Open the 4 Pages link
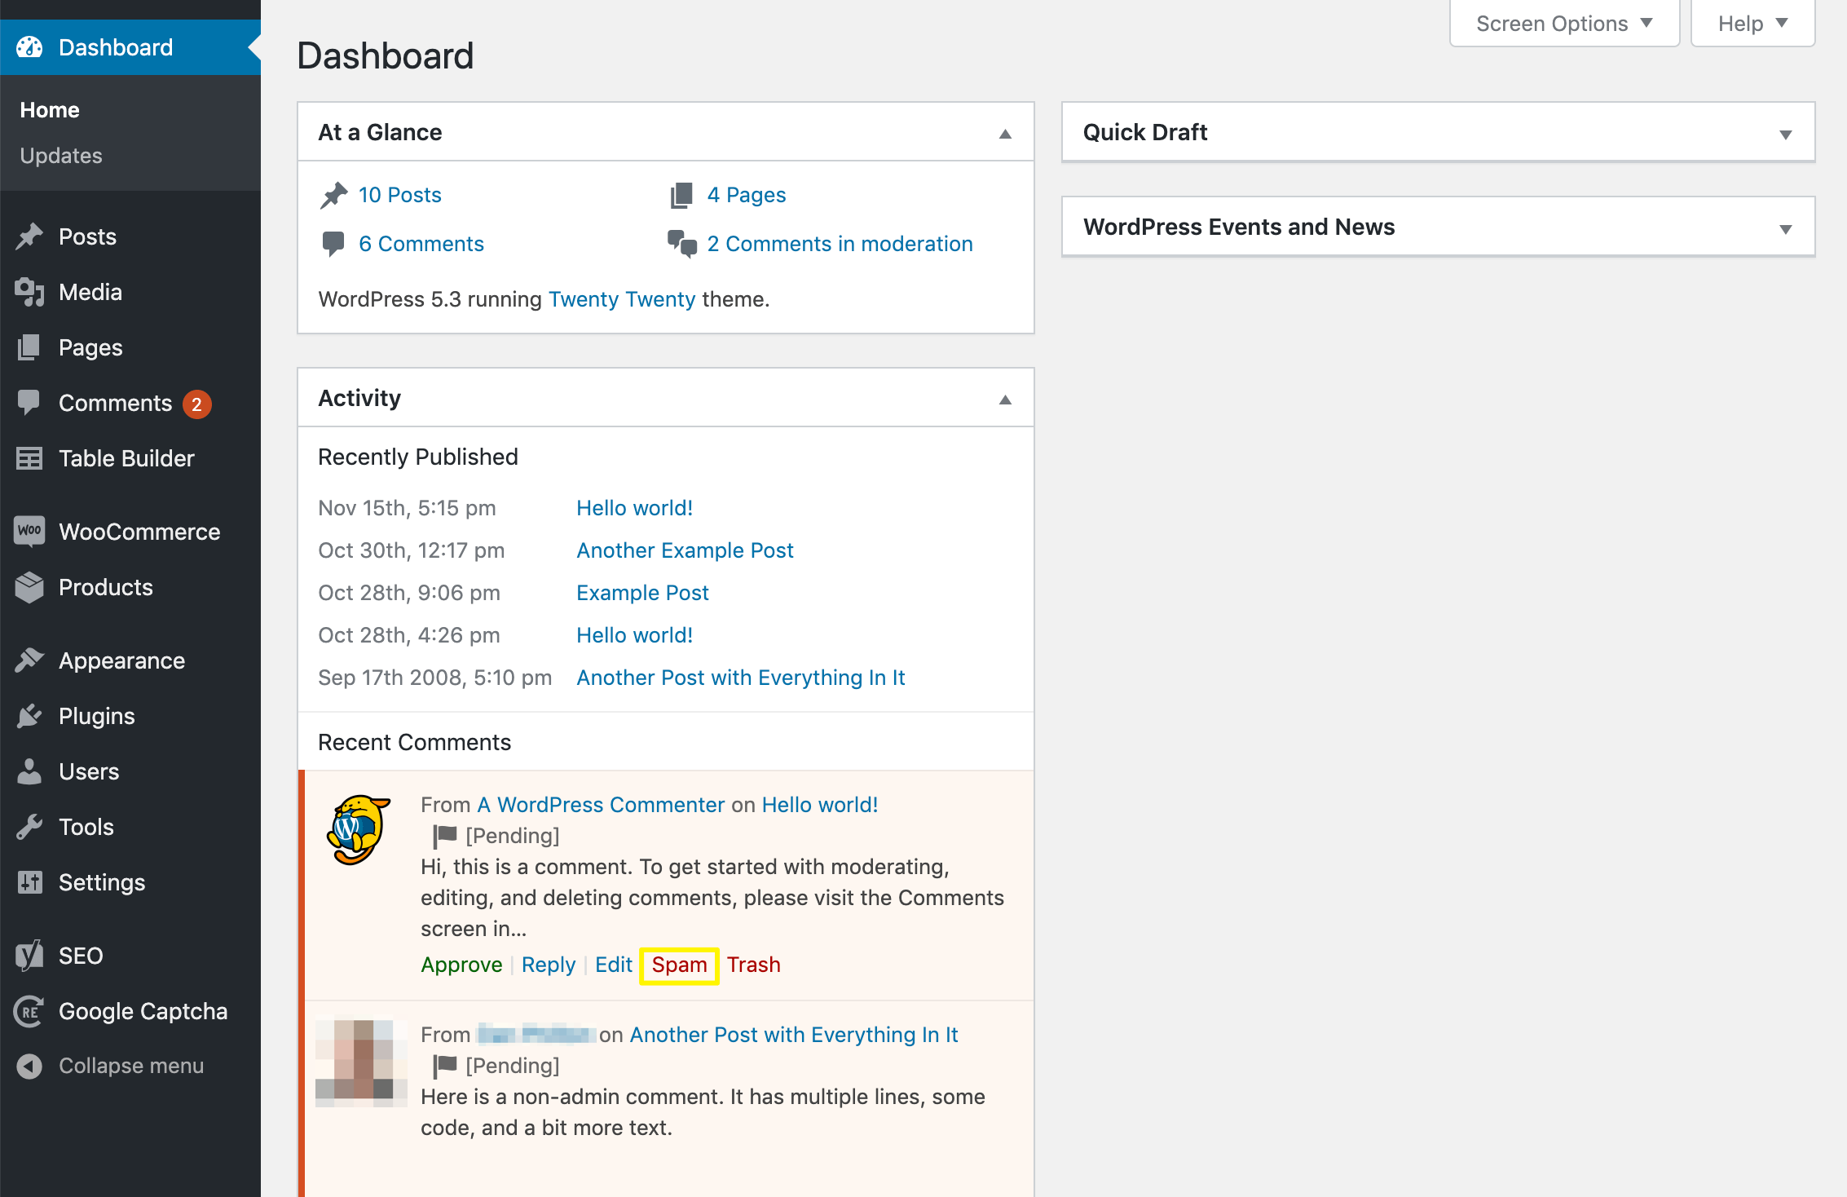This screenshot has height=1197, width=1847. 747,195
